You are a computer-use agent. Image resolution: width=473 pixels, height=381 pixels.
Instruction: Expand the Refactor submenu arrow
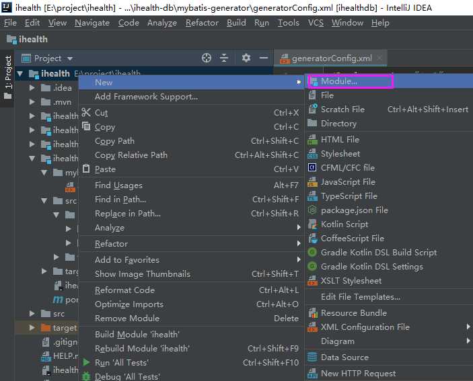(x=299, y=243)
